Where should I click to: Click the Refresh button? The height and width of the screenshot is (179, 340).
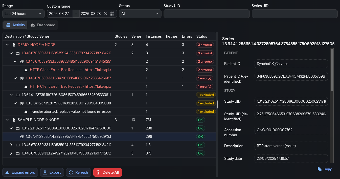[78, 172]
